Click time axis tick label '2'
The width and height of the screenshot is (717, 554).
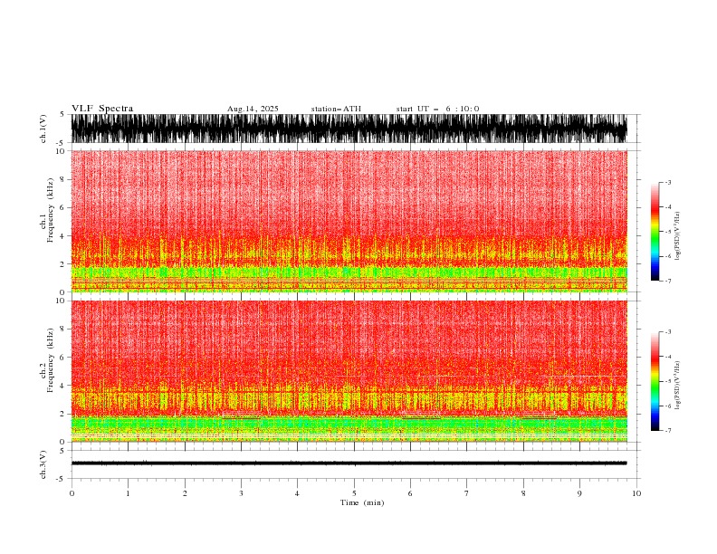[185, 493]
